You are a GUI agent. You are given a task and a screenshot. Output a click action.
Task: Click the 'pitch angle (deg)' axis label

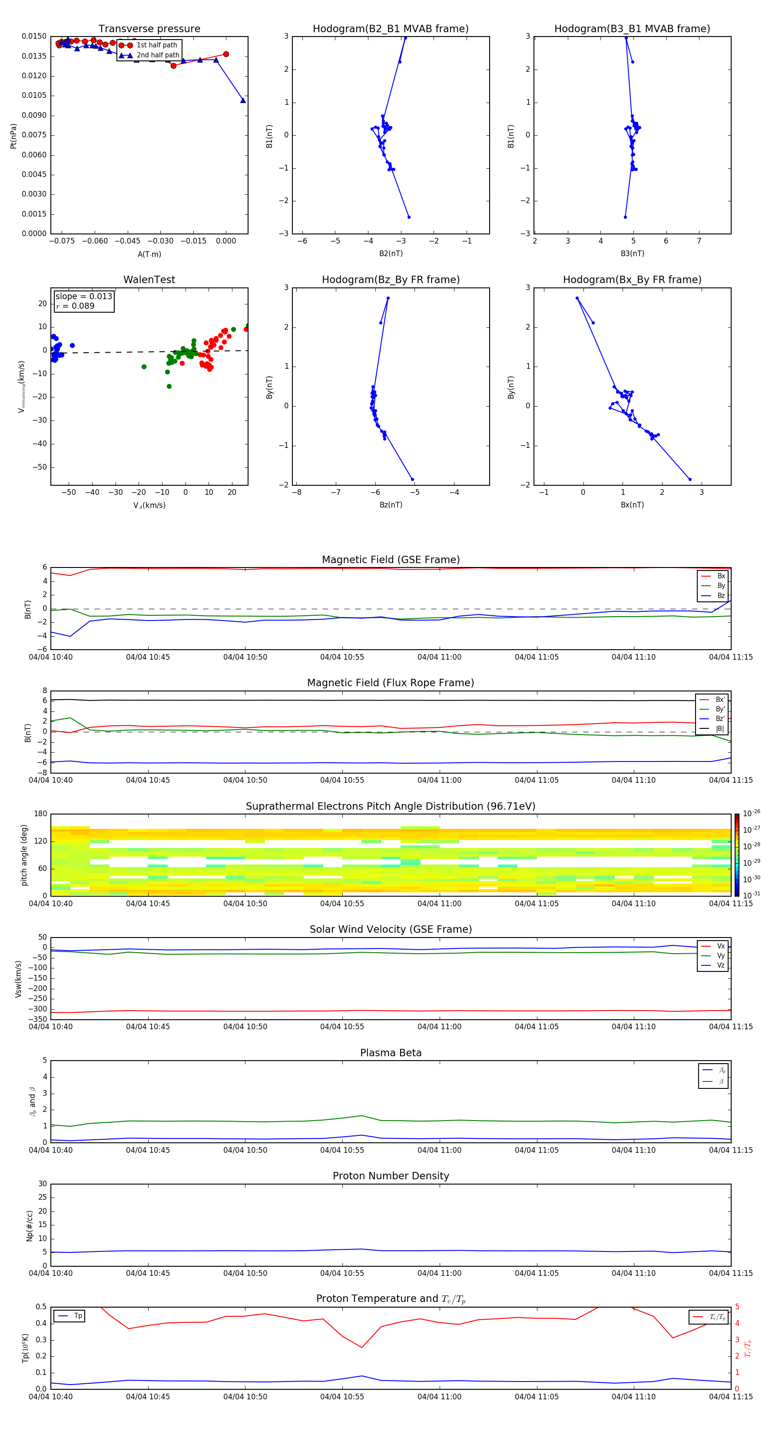click(x=24, y=855)
